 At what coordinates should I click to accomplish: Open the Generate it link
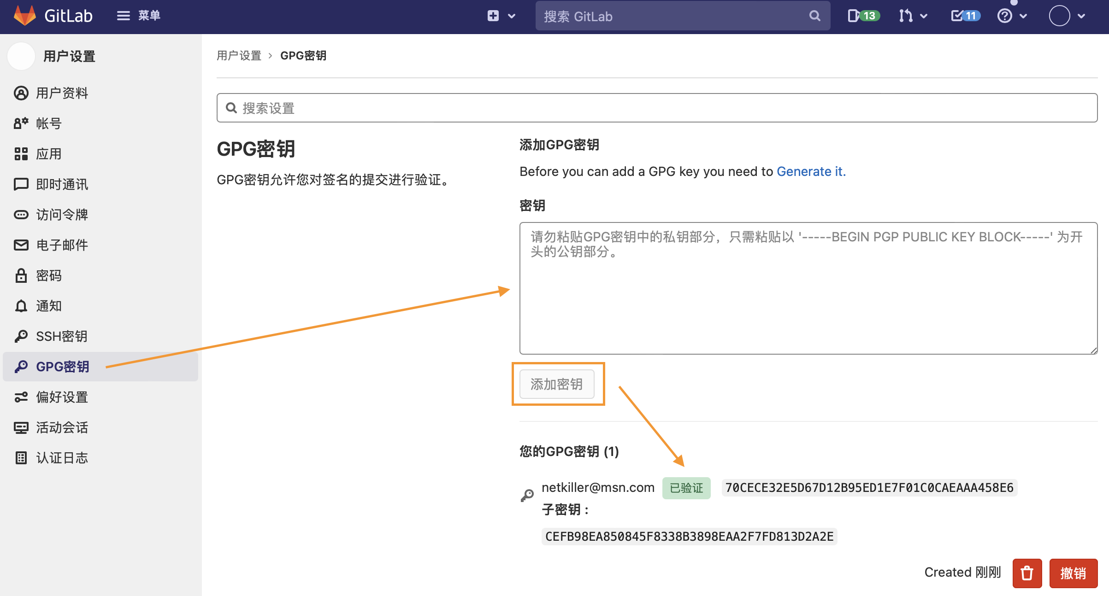(811, 171)
